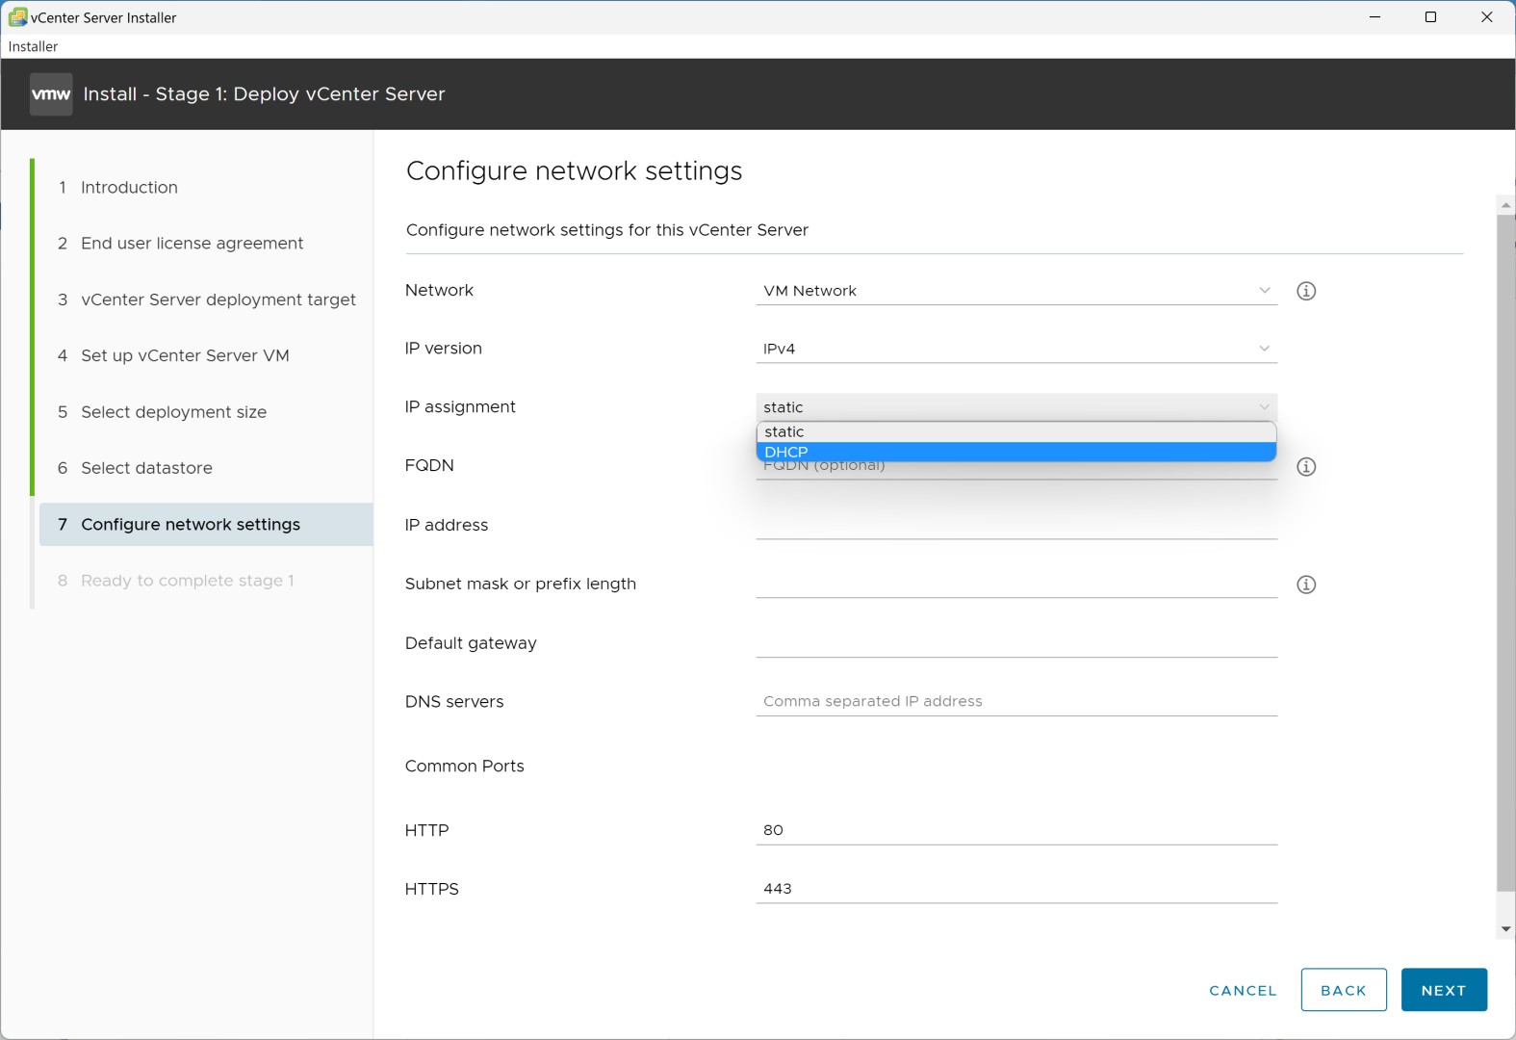
Task: Click the info icon next to Subnet mask
Action: 1306,585
